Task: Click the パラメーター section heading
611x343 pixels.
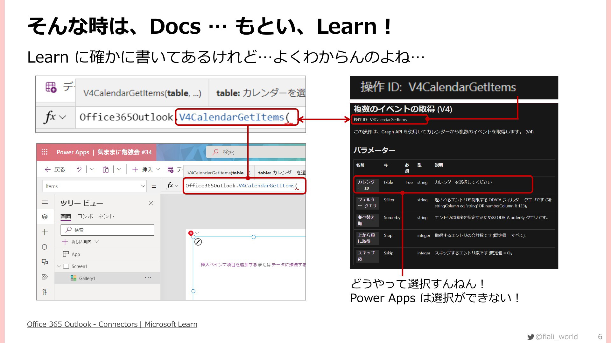Action: click(x=374, y=150)
